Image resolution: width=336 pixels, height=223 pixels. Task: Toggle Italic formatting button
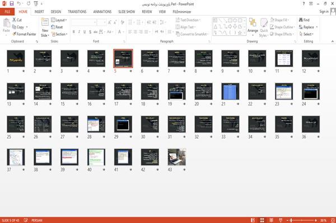(x=80, y=32)
